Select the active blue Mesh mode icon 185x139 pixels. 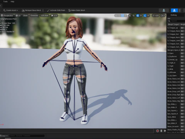point(174,10)
